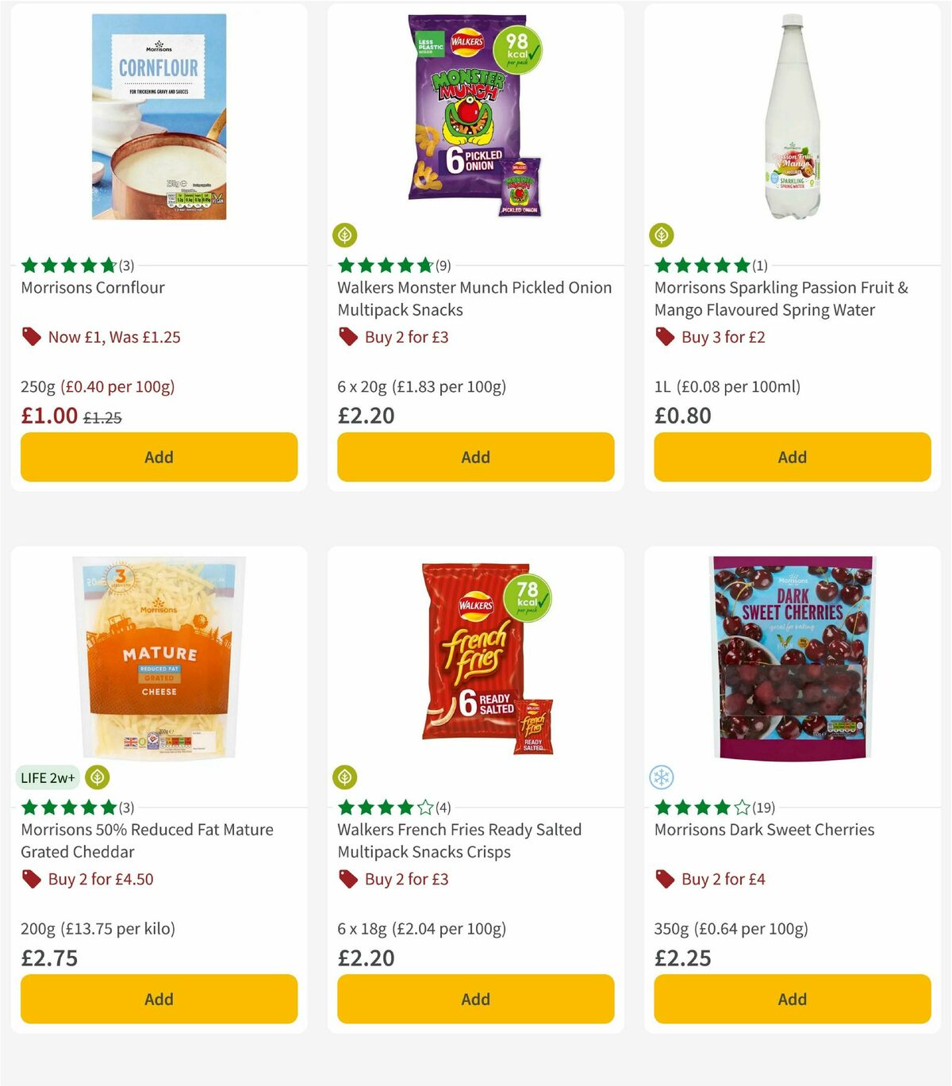The image size is (952, 1086).
Task: Add Walkers Monster Munch to basket
Action: point(474,457)
